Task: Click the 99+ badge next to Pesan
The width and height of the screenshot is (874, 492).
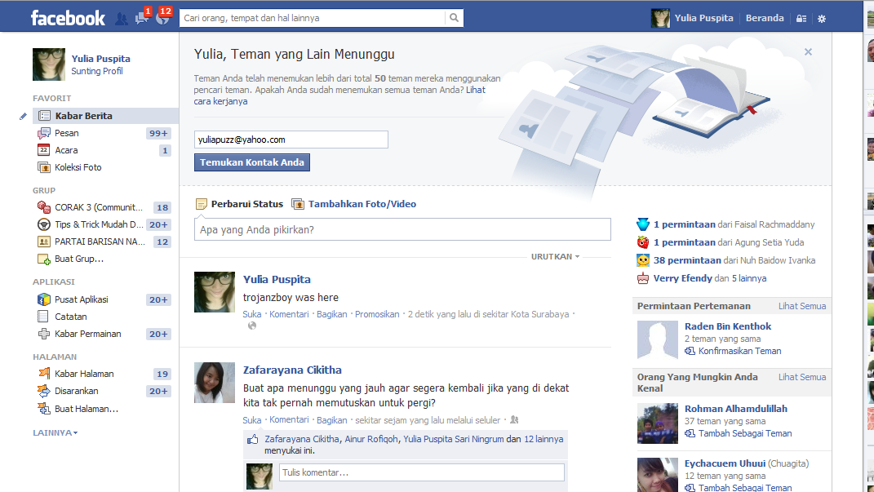Action: tap(158, 133)
